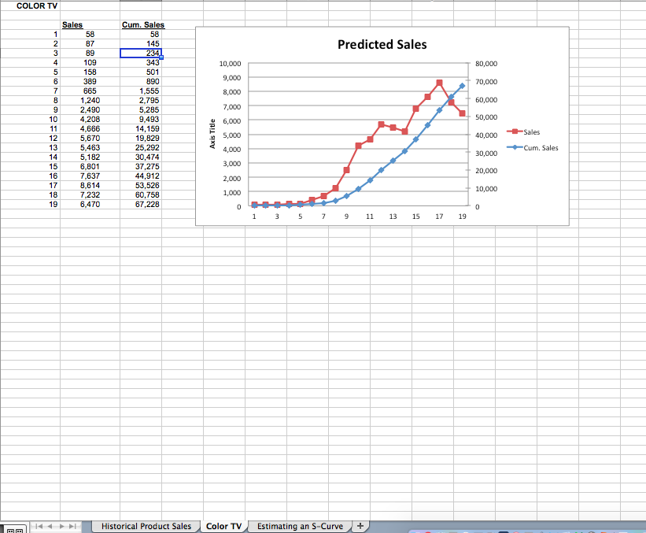Screen dimensions: 646x533
Task: Click the previous-sheet tab arrow
Action: [50, 525]
